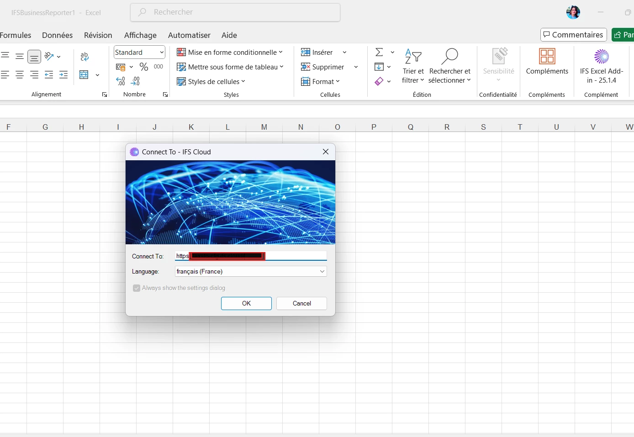This screenshot has height=437, width=634.
Task: Expand Mise en forme conditionnelle menu
Action: pos(230,53)
